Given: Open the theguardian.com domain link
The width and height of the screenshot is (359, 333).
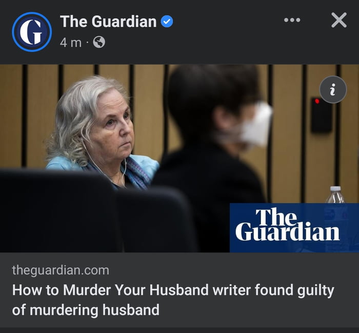Looking at the screenshot, I should 61,270.
